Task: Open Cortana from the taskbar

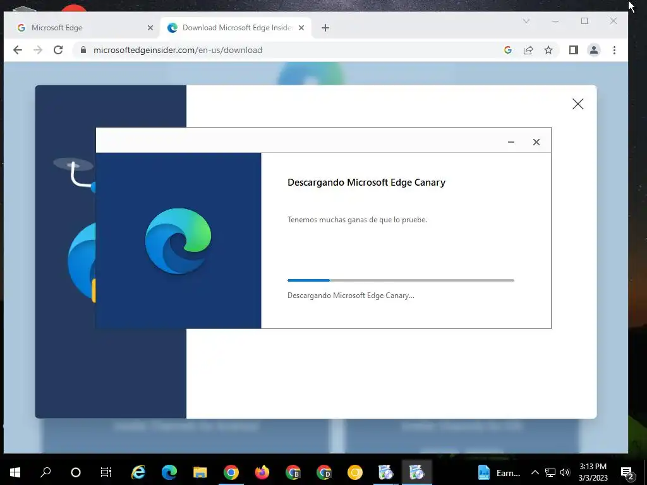Action: pos(76,472)
